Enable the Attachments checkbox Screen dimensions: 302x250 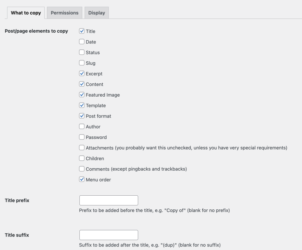pyautogui.click(x=82, y=147)
